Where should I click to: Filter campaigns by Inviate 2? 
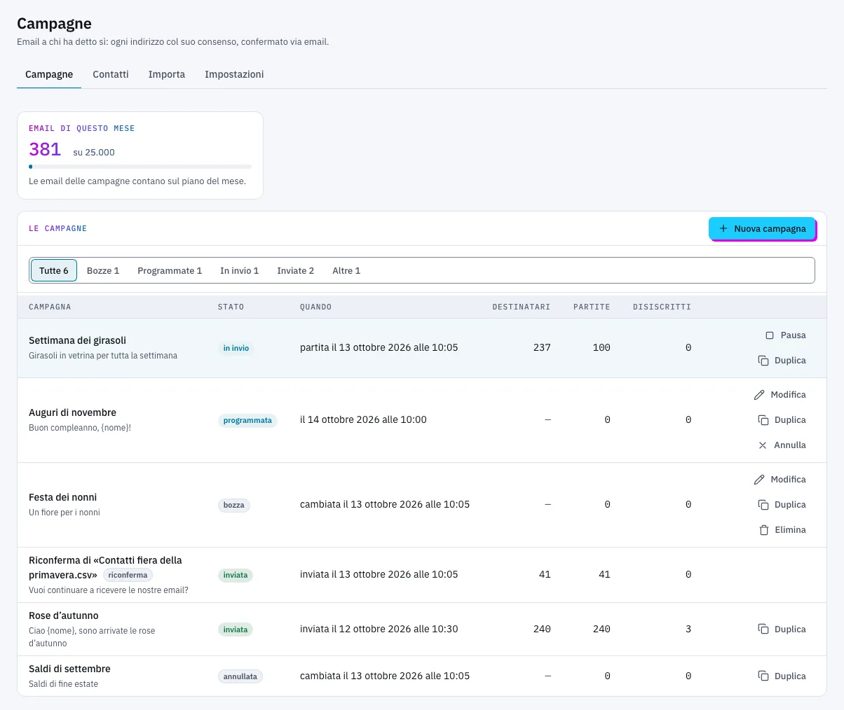[x=296, y=271]
